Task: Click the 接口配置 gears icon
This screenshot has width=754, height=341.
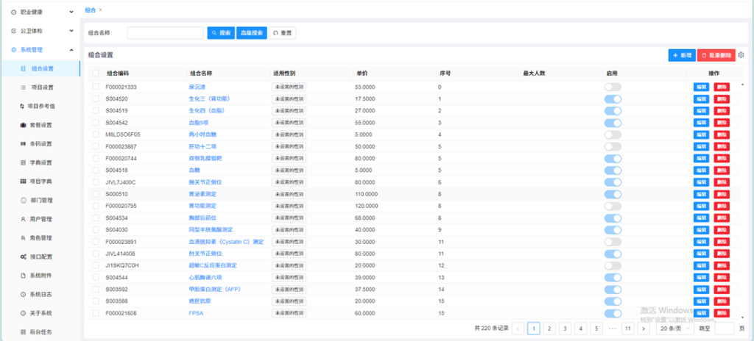Action: point(23,257)
